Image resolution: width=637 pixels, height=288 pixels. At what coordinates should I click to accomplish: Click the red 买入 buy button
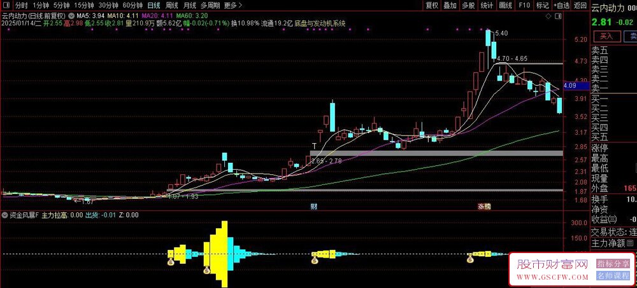pos(606,36)
